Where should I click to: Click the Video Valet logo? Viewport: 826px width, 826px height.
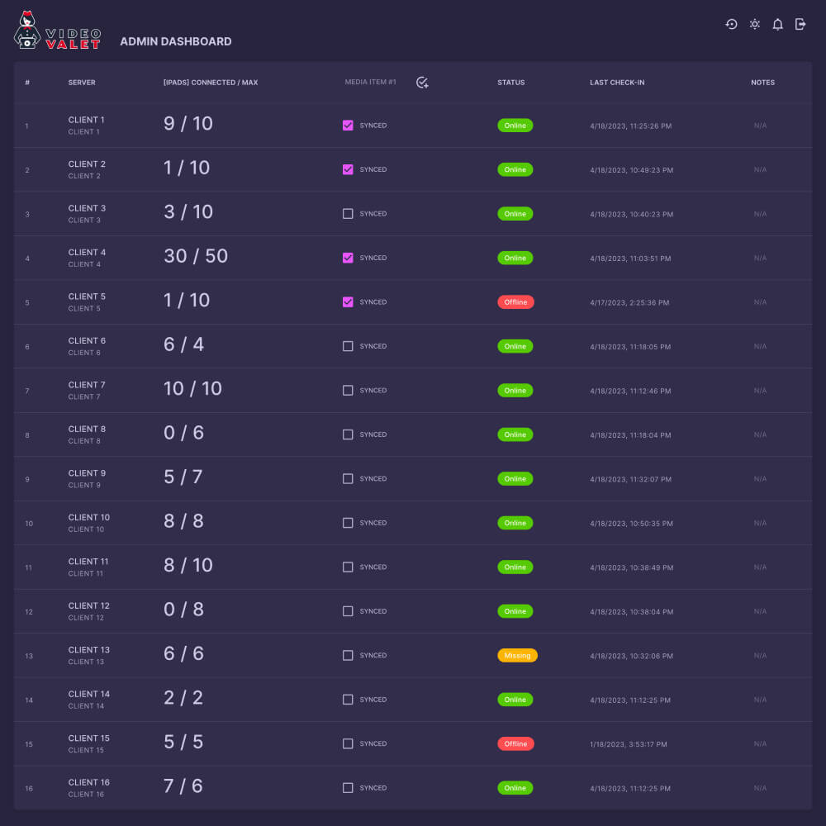[57, 31]
